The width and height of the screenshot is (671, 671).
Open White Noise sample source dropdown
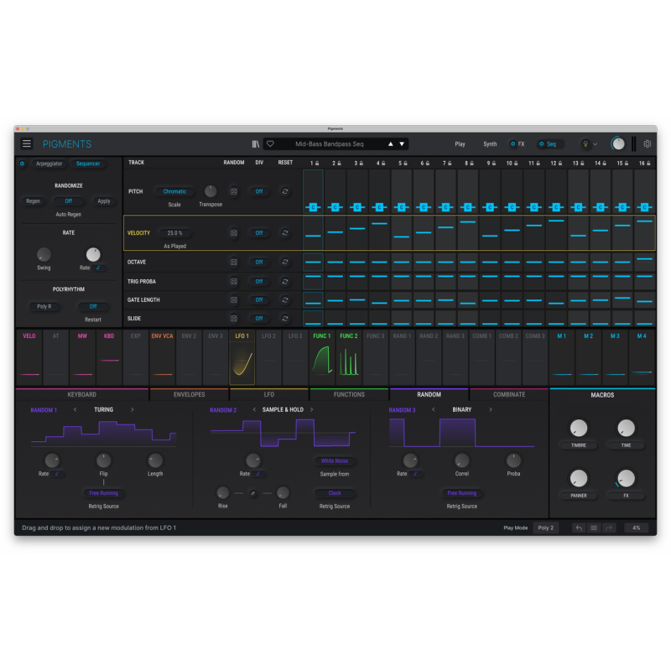(x=335, y=461)
